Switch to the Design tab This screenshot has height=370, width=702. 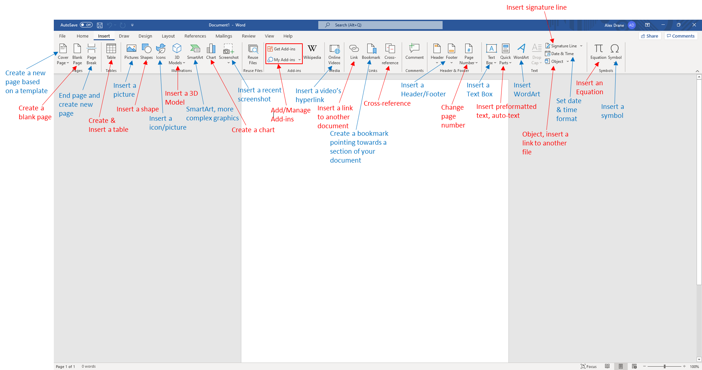click(x=145, y=36)
